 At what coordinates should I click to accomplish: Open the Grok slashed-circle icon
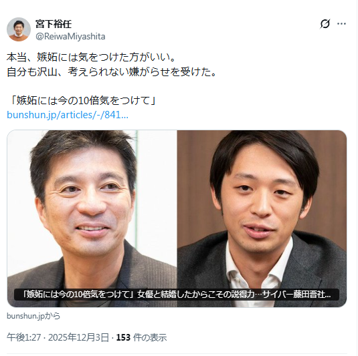[x=325, y=23]
